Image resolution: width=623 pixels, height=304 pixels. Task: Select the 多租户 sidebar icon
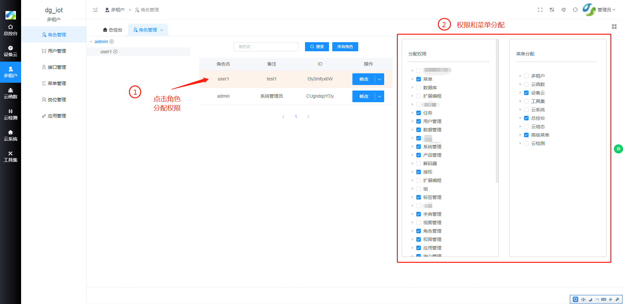pyautogui.click(x=10, y=72)
